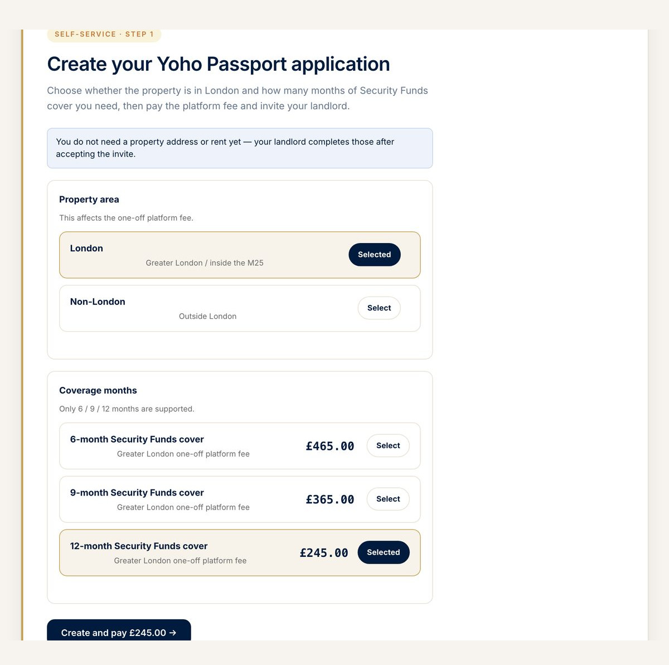Click the £365.00 price
The height and width of the screenshot is (665, 669).
point(330,500)
